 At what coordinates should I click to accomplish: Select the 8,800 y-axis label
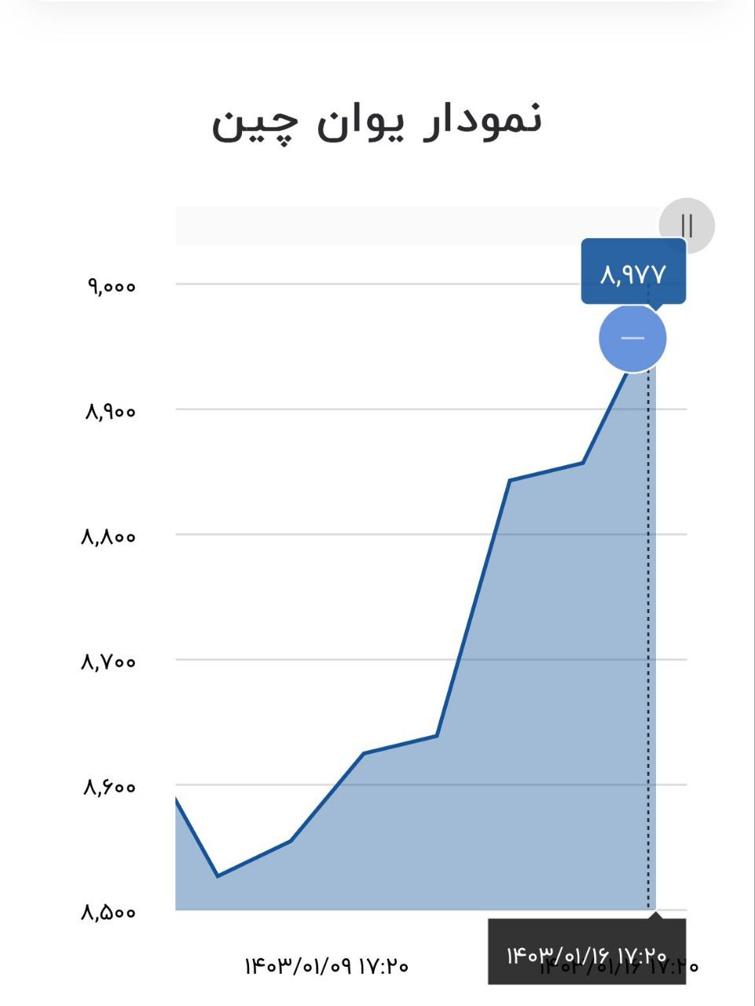tap(108, 536)
